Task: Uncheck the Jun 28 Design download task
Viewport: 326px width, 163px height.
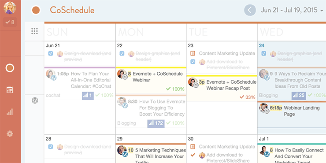Action: click(x=51, y=147)
